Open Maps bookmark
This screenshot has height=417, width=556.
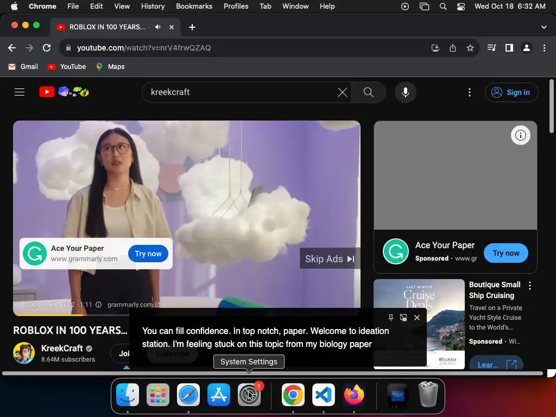(x=110, y=67)
